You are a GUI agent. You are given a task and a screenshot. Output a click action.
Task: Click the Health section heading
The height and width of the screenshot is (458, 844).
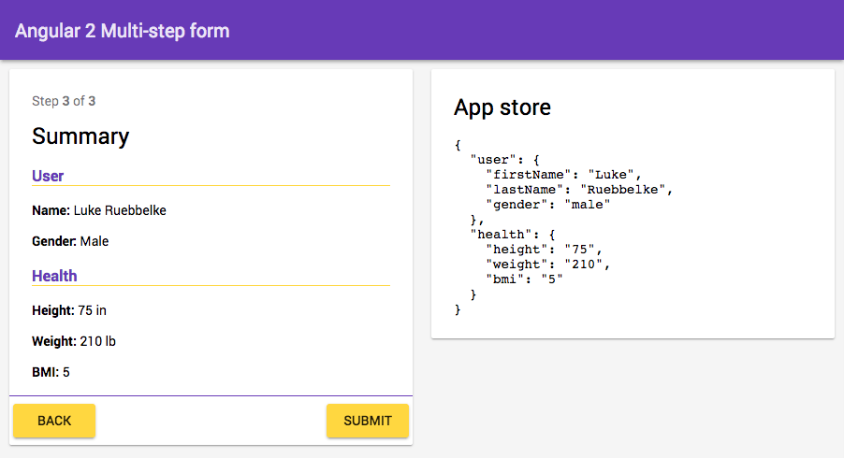[x=54, y=276]
